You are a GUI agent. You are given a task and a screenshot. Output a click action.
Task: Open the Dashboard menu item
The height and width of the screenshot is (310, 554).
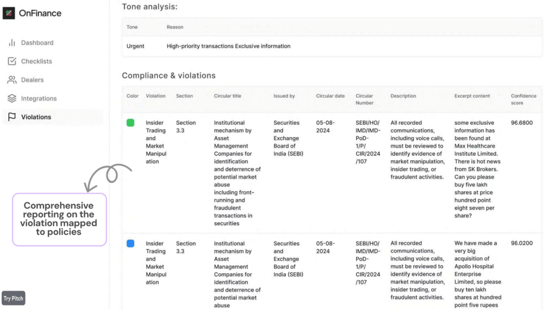click(37, 43)
